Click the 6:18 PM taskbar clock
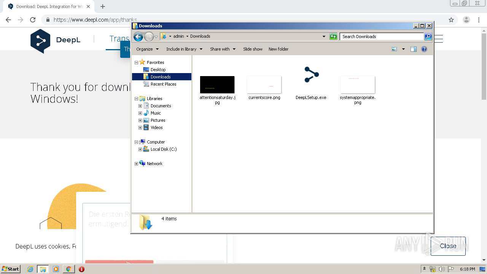The width and height of the screenshot is (487, 274). pyautogui.click(x=467, y=269)
